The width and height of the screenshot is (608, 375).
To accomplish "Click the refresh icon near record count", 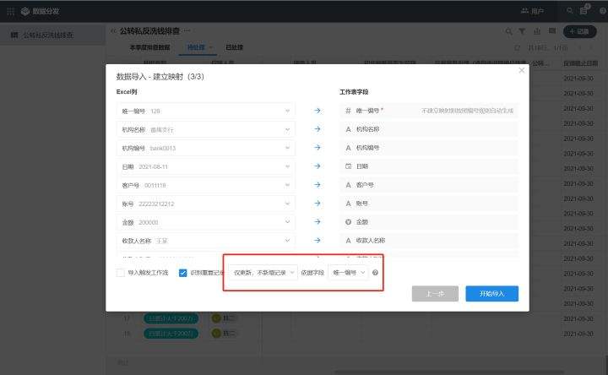I will pos(517,47).
